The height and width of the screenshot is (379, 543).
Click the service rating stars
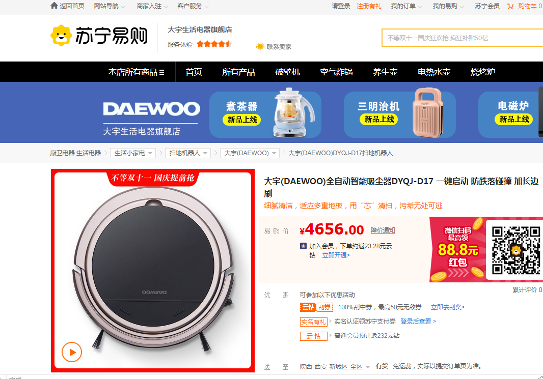point(214,44)
